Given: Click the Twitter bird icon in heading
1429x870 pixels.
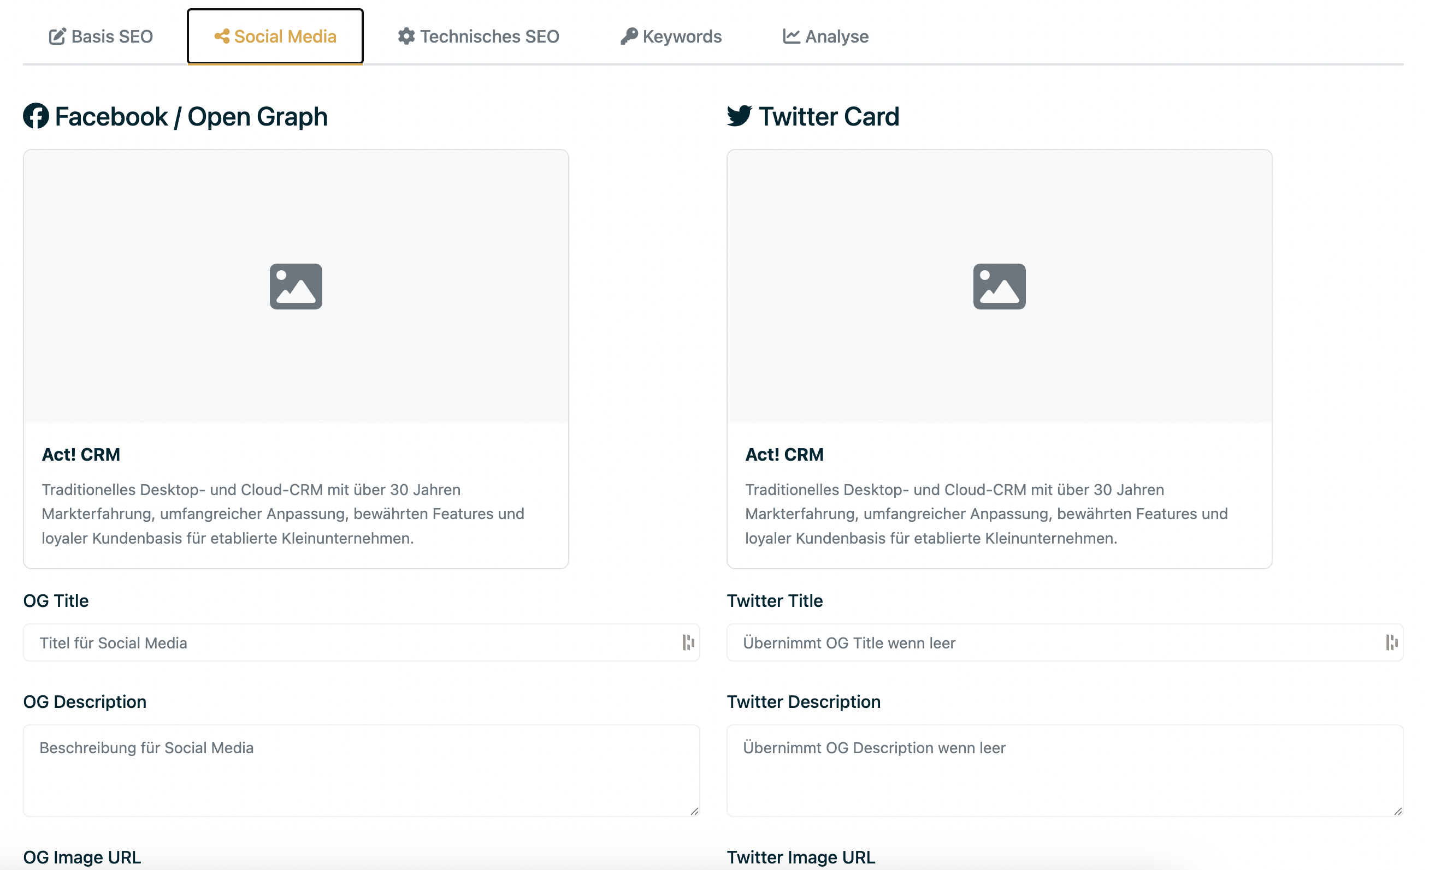Looking at the screenshot, I should coord(739,116).
